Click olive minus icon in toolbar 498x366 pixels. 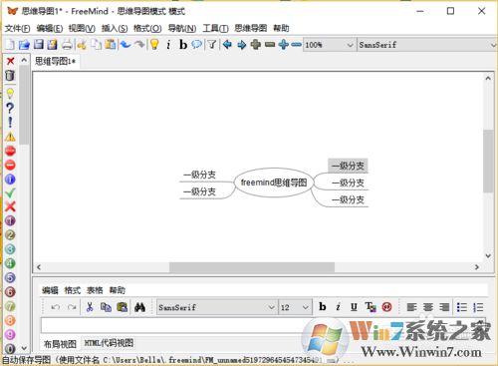pyautogui.click(x=270, y=44)
